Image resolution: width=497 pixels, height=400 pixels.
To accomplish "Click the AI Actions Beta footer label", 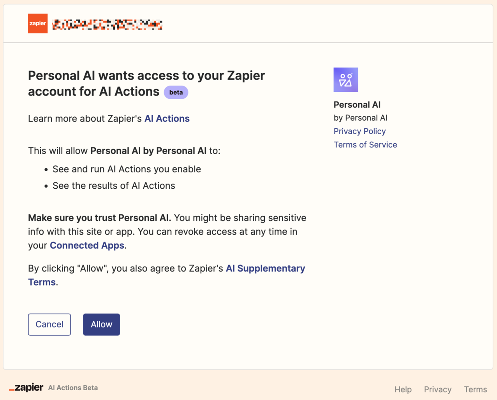I will (73, 388).
